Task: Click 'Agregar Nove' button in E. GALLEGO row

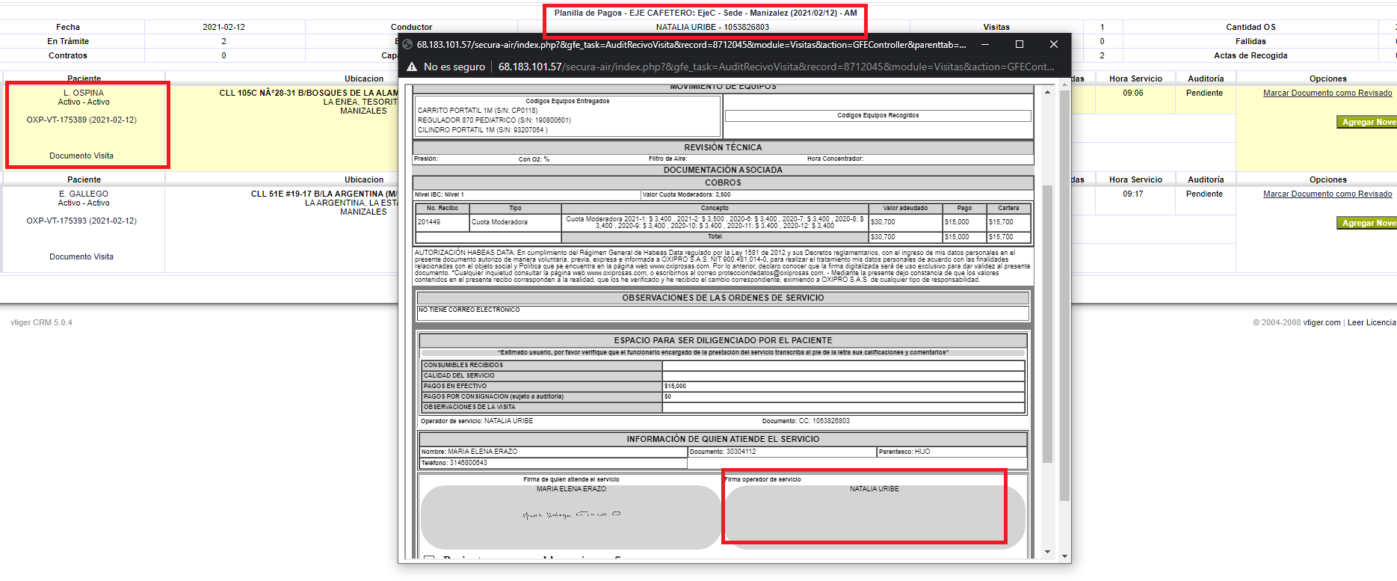Action: (1367, 223)
